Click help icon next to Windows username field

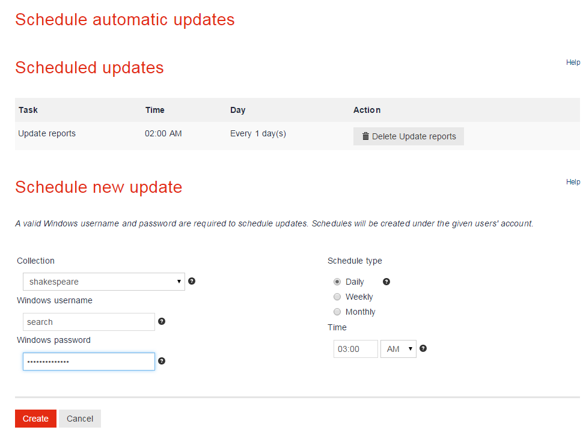pyautogui.click(x=161, y=321)
